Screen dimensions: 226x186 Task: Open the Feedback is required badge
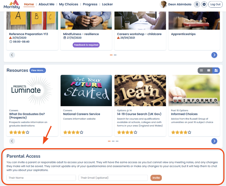(86, 45)
